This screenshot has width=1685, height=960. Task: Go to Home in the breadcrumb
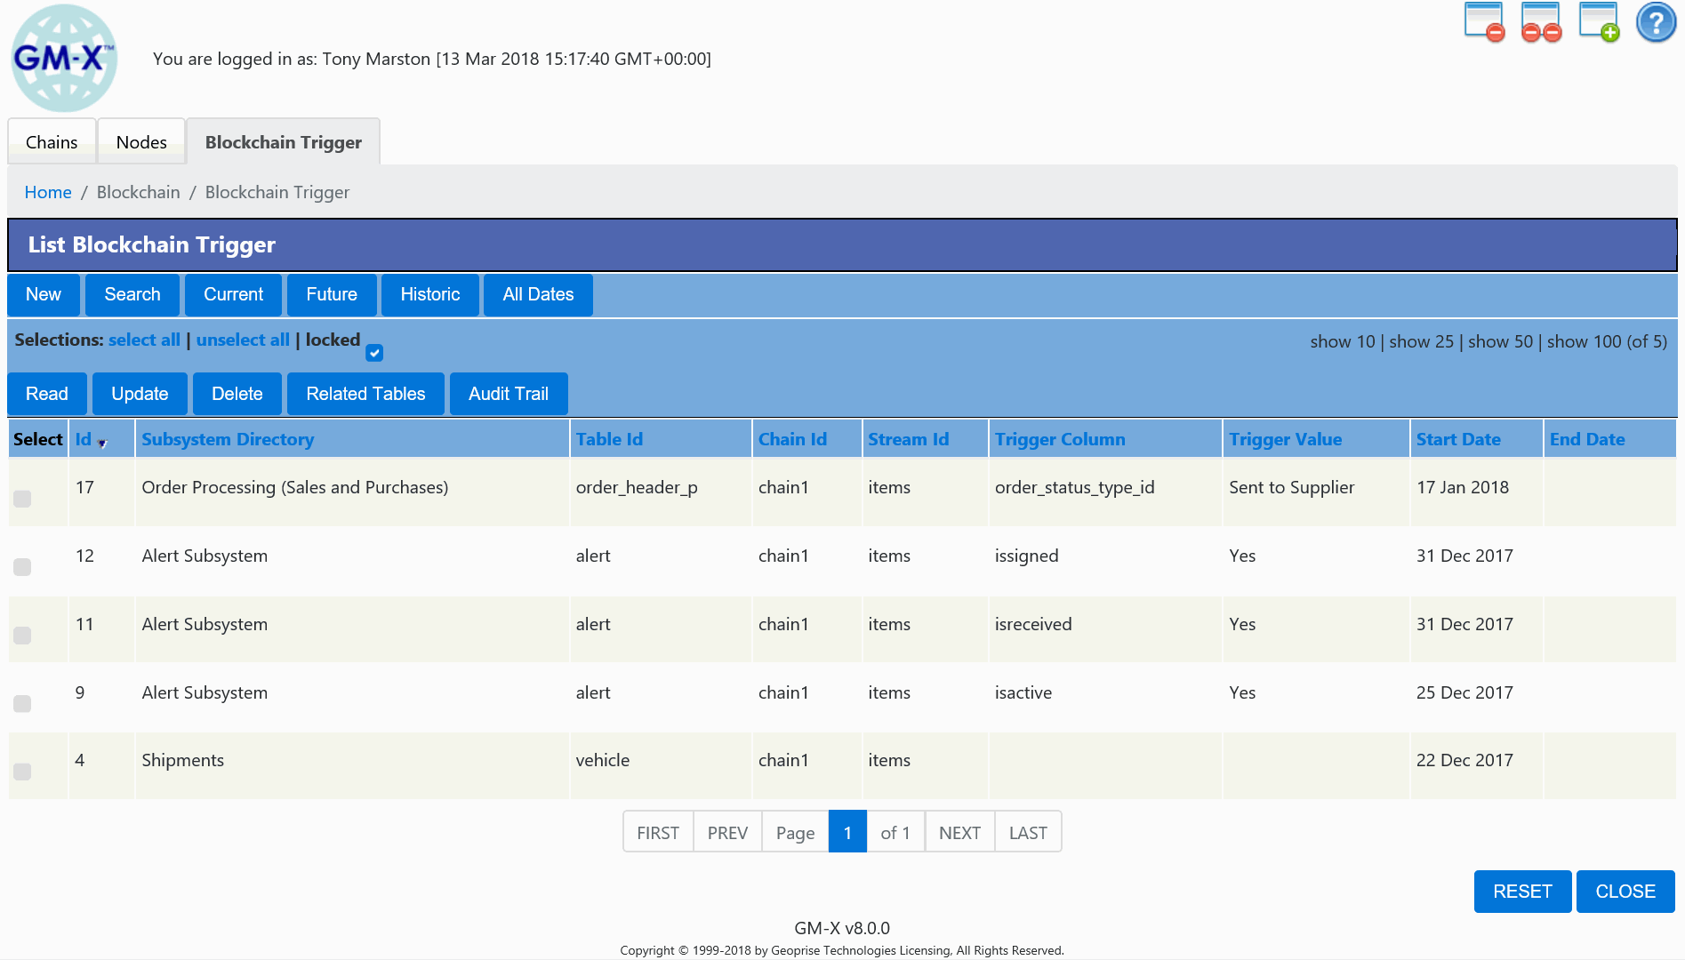[x=48, y=192]
